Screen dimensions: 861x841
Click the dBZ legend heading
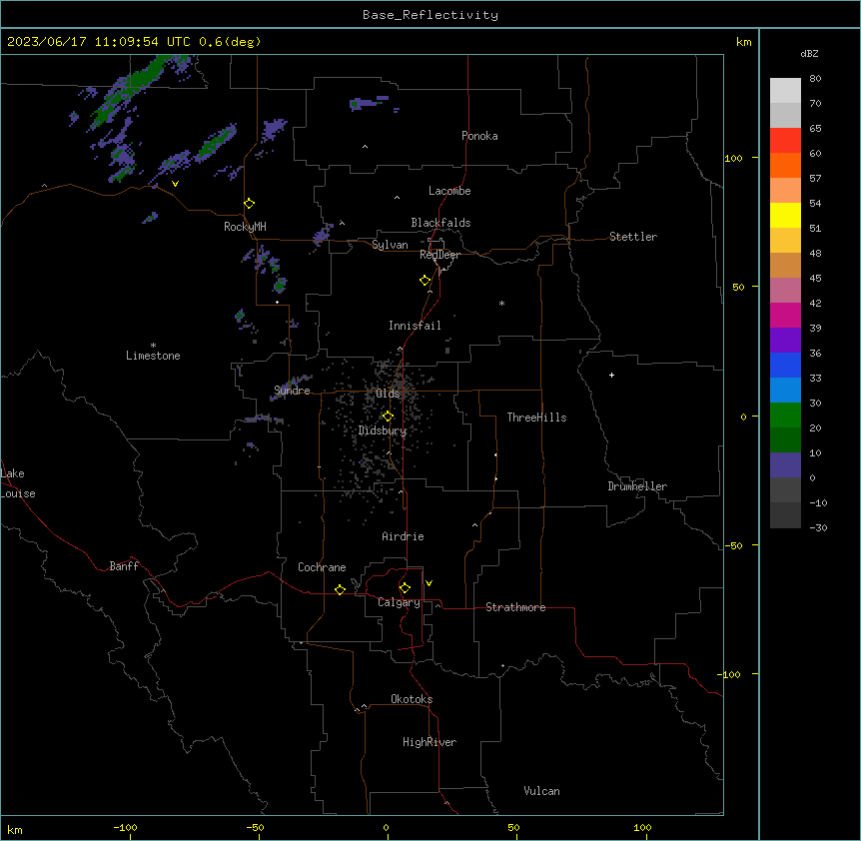(x=809, y=53)
